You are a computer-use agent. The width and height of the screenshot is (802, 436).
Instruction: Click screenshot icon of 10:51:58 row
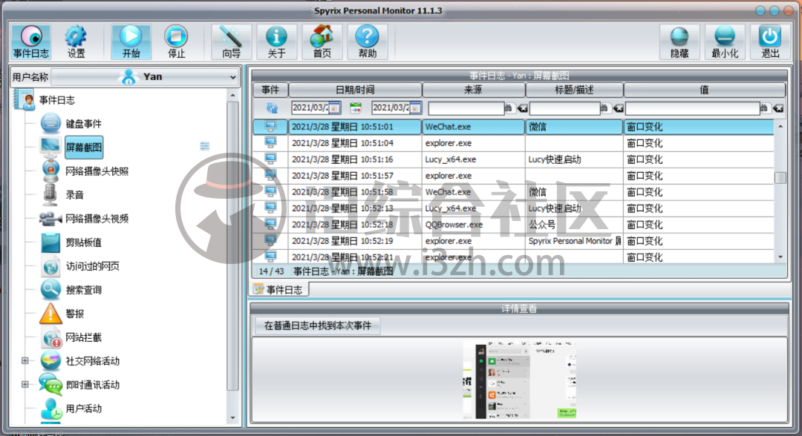pyautogui.click(x=270, y=191)
